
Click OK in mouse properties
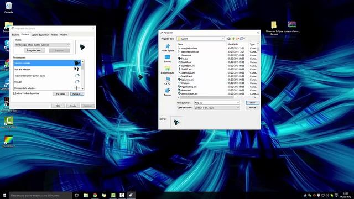pyautogui.click(x=58, y=106)
